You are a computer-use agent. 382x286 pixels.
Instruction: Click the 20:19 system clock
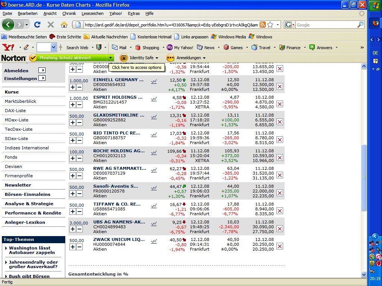click(375, 279)
